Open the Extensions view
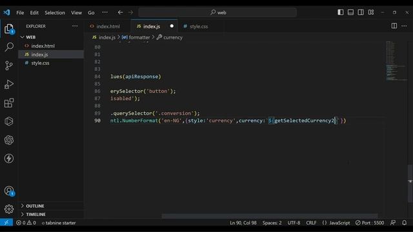The width and height of the screenshot is (413, 232). 9,103
